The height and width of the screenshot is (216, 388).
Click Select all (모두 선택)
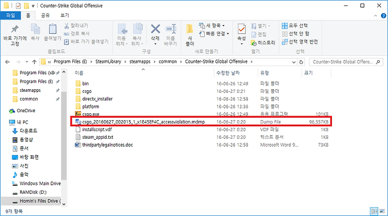(295, 26)
